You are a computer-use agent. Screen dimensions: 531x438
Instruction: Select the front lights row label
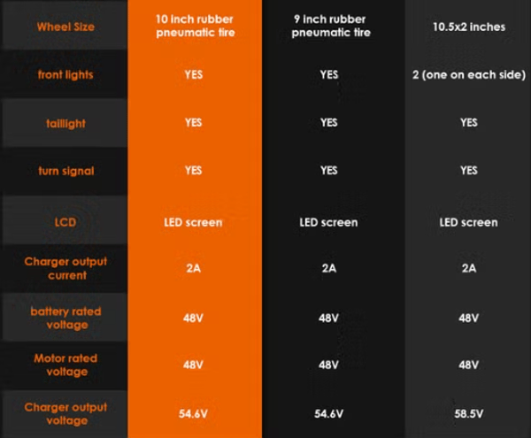coord(65,75)
